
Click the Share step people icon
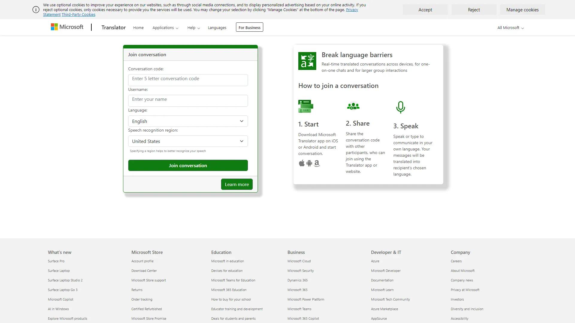[353, 106]
